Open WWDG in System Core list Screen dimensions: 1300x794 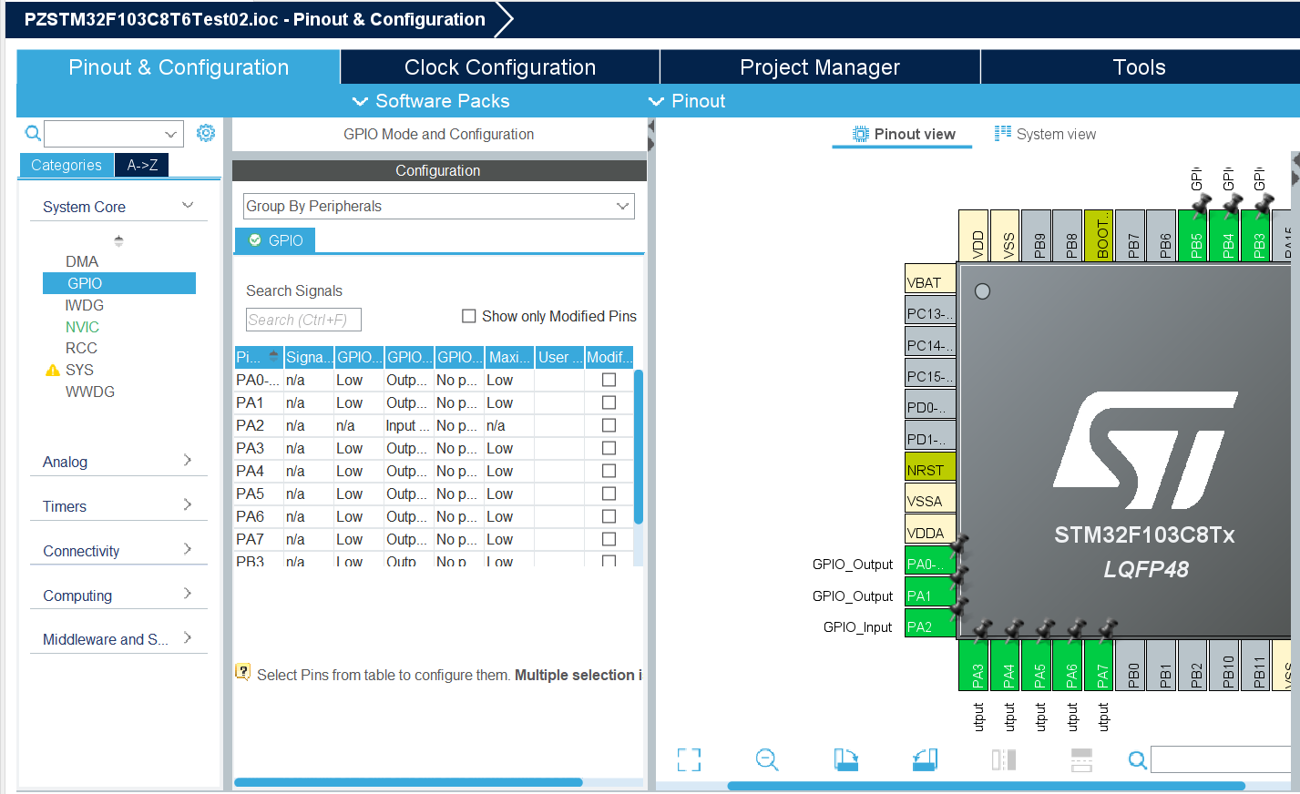tap(90, 392)
